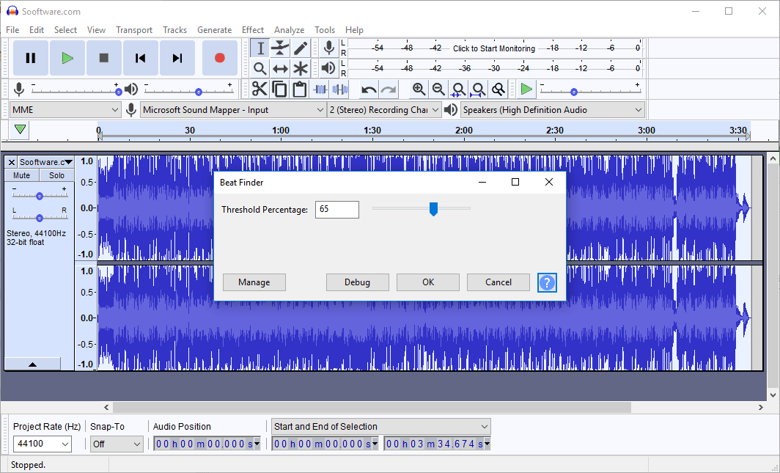Select the Time Shift tool

coord(280,68)
